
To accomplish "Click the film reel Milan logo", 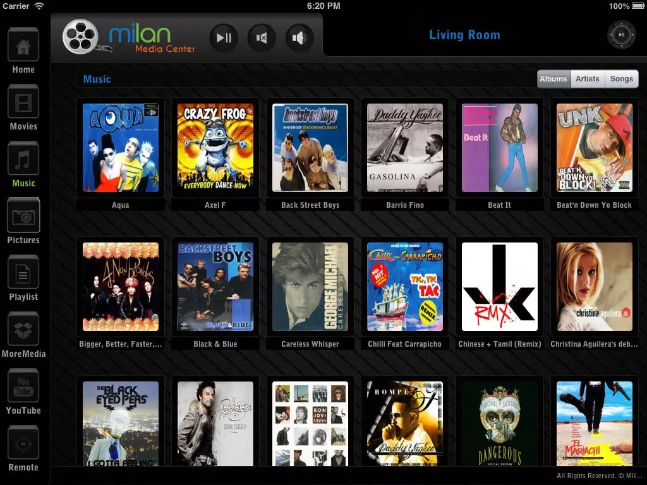I will [82, 37].
